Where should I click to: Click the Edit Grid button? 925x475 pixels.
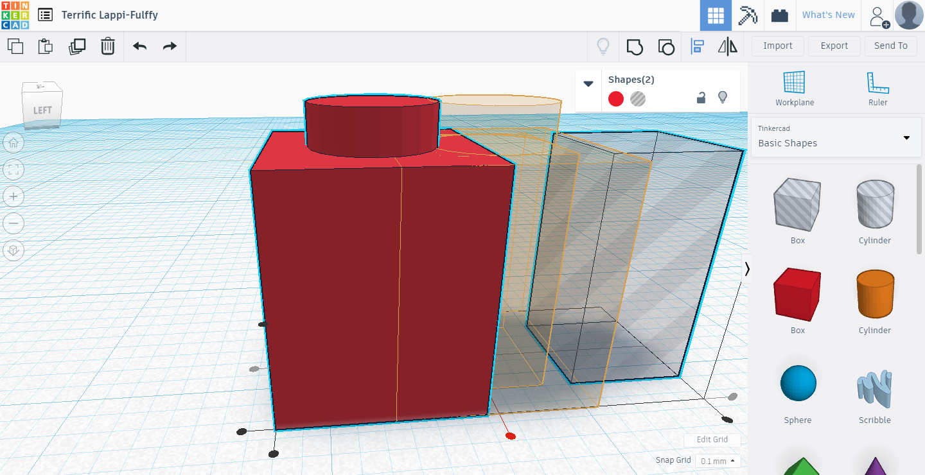[x=712, y=440]
